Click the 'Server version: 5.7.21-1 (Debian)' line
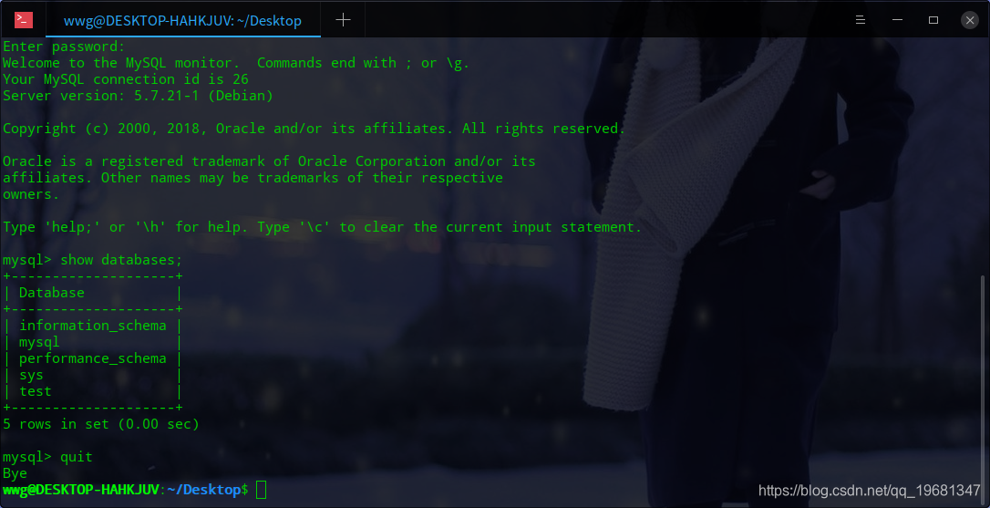This screenshot has width=990, height=508. click(x=138, y=96)
